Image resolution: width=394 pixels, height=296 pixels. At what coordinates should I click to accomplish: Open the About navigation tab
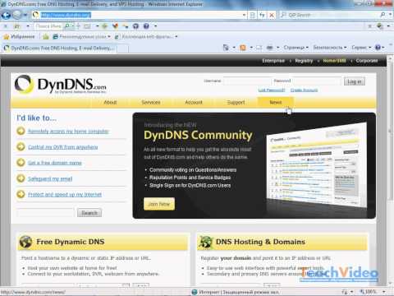pos(110,102)
